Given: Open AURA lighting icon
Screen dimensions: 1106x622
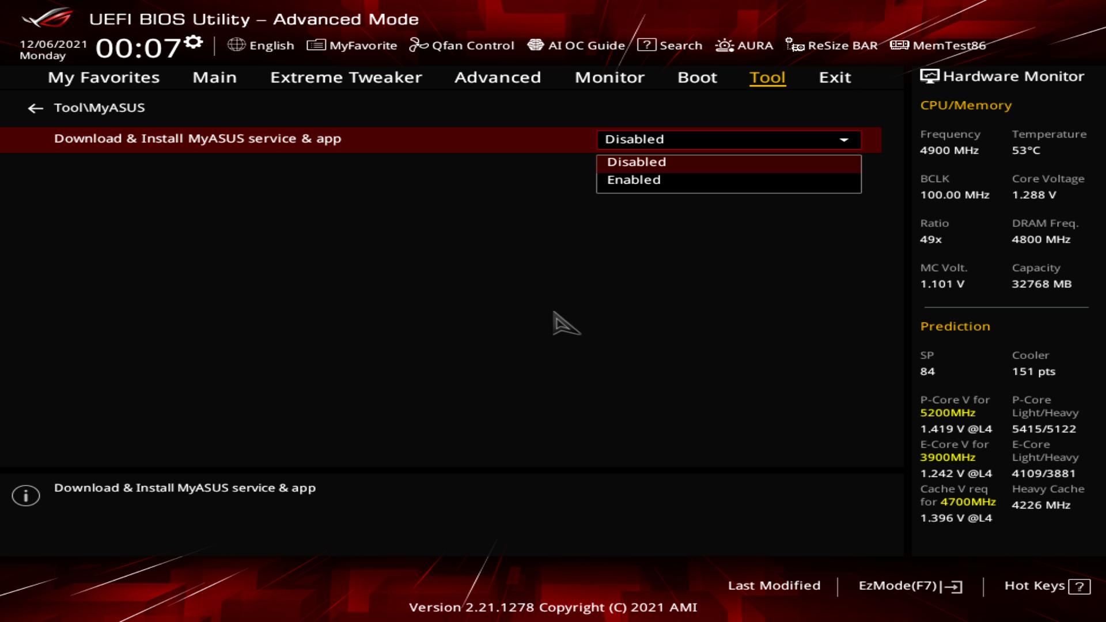Looking at the screenshot, I should tap(724, 45).
